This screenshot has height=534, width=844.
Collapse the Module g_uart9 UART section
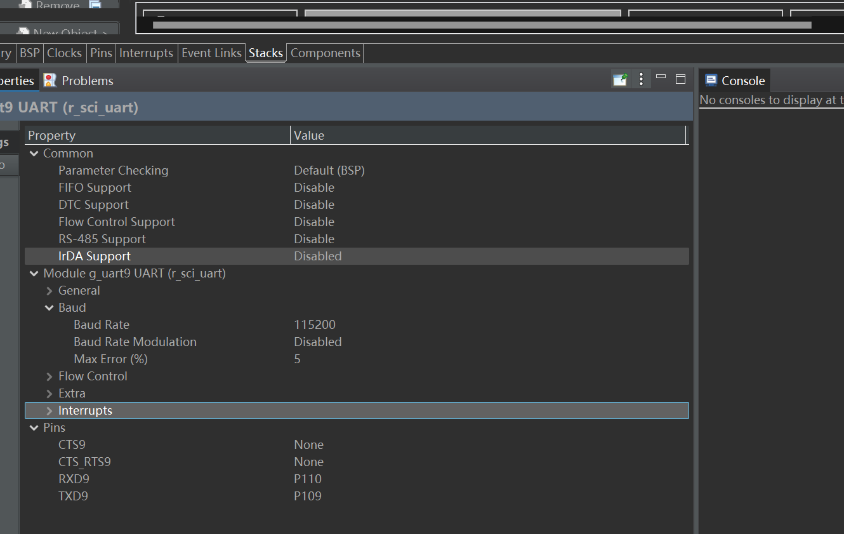[34, 274]
